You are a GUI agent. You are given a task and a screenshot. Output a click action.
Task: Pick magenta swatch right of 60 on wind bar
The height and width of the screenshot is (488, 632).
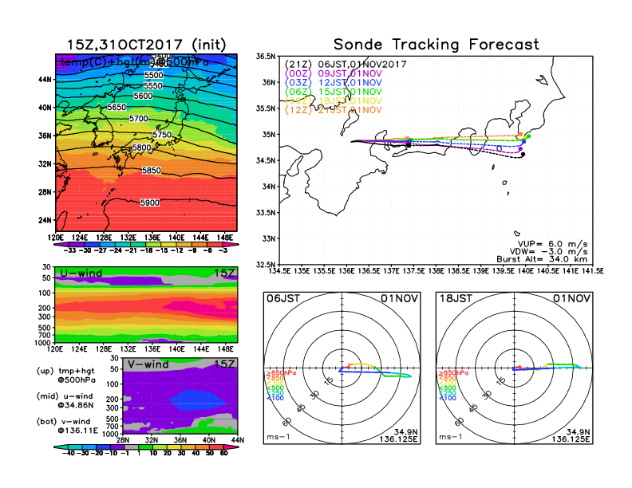(231, 447)
